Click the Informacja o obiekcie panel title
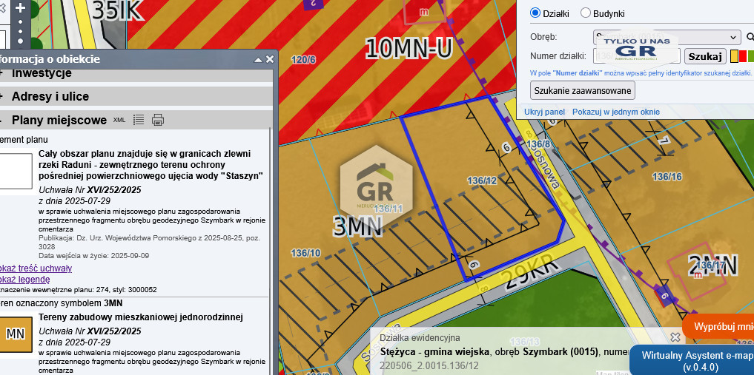754x375 pixels. click(50, 59)
